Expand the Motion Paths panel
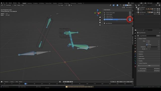The width and height of the screenshot is (161, 91). pos(142,59)
